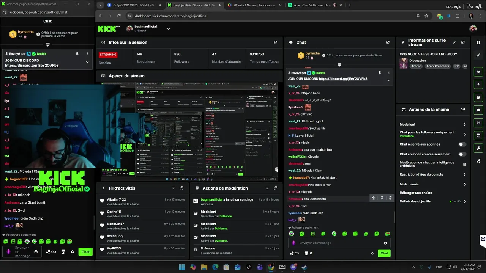Toggle the chat bubble widget in right sidebar
Image resolution: width=486 pixels, height=273 pixels.
click(x=478, y=110)
